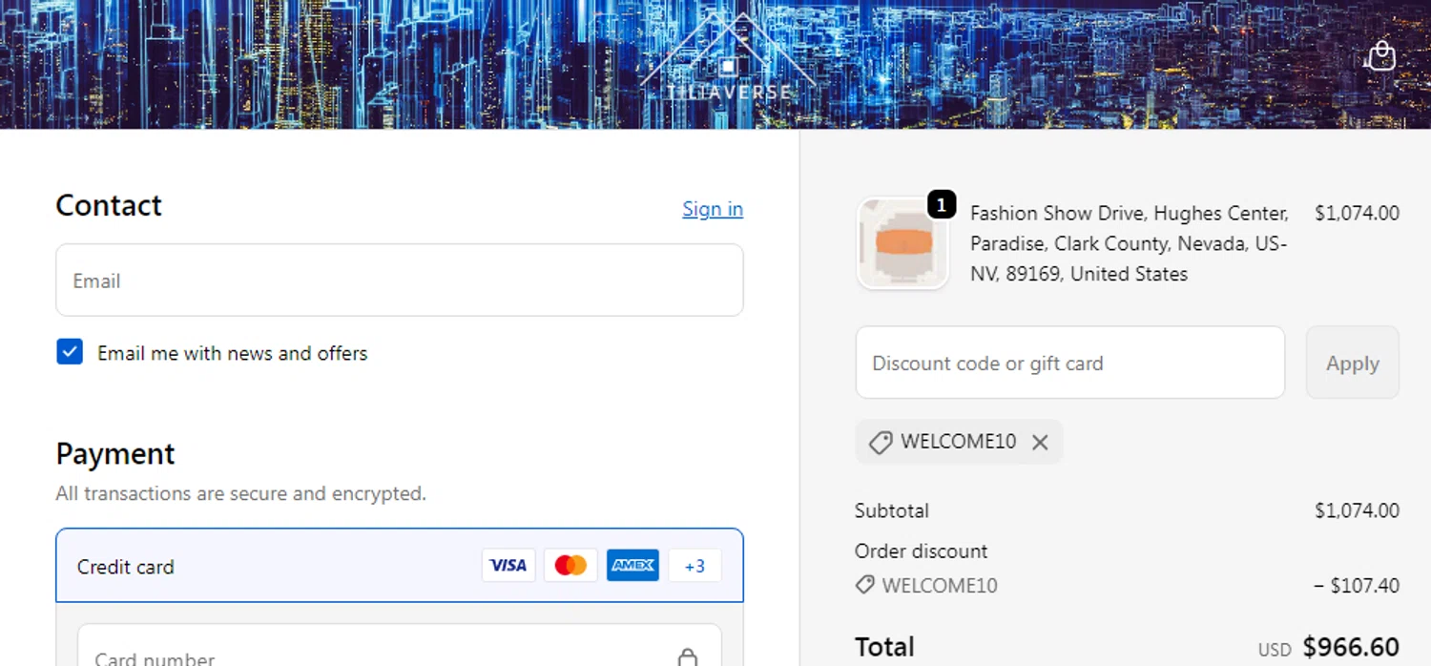The height and width of the screenshot is (666, 1431).
Task: Click the $1,074.00 product price
Action: pyautogui.click(x=1357, y=214)
